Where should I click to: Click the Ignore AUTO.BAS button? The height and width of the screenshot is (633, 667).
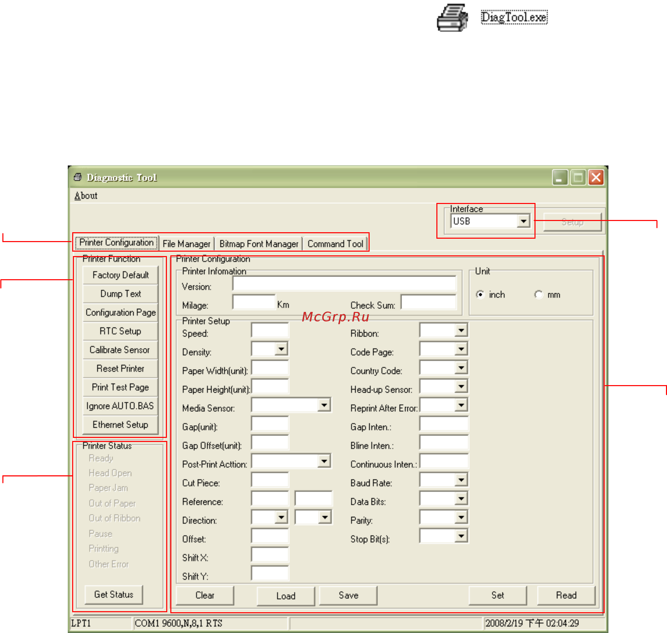[x=121, y=406]
